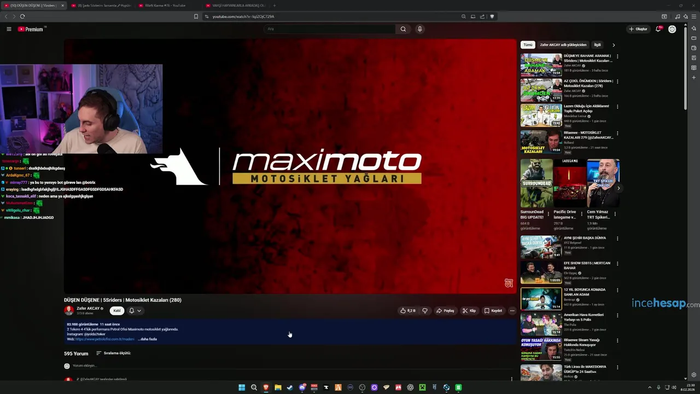The width and height of the screenshot is (700, 394).
Task: Open a new browser tab
Action: (274, 5)
